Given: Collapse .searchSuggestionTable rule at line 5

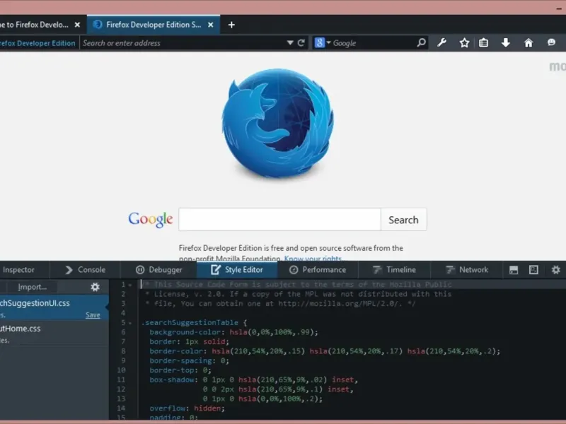Looking at the screenshot, I should pyautogui.click(x=130, y=323).
